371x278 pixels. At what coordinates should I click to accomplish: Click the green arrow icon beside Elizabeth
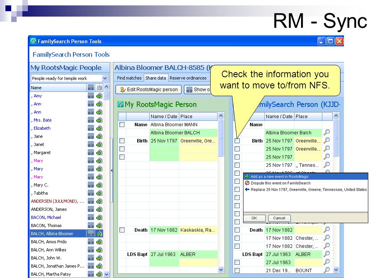99,128
